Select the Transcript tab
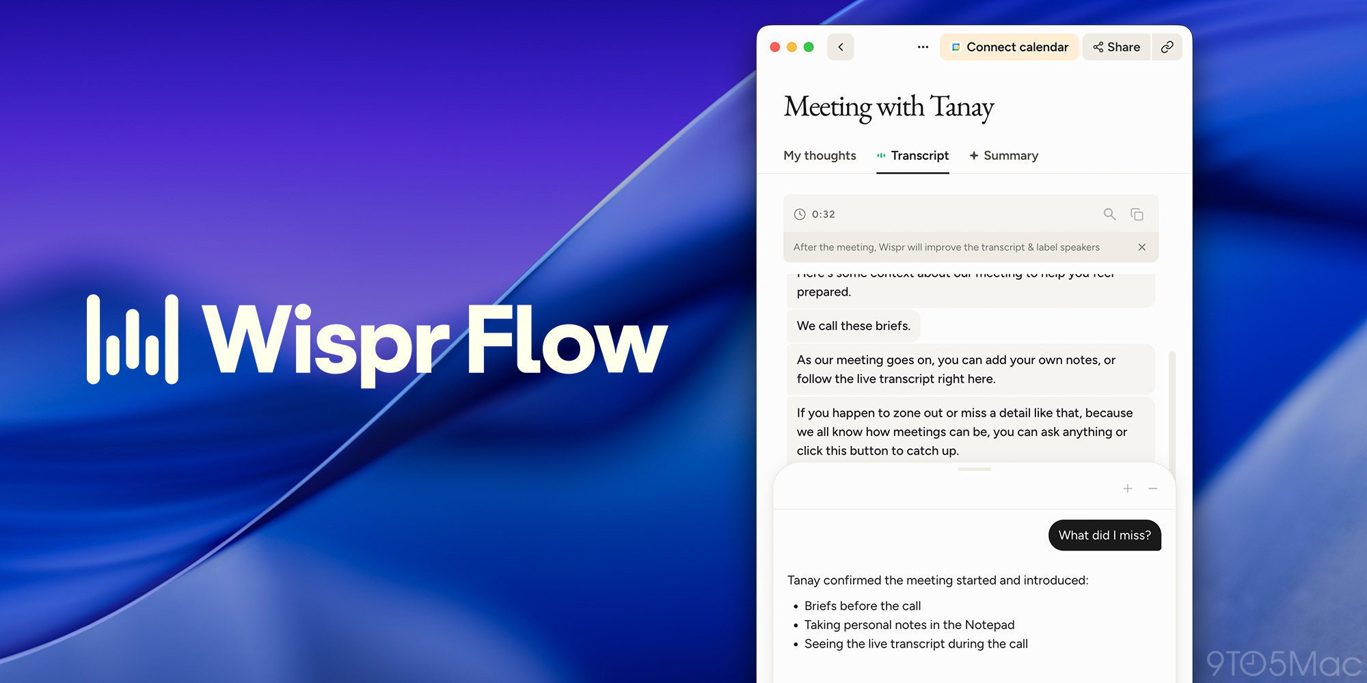 coord(912,156)
